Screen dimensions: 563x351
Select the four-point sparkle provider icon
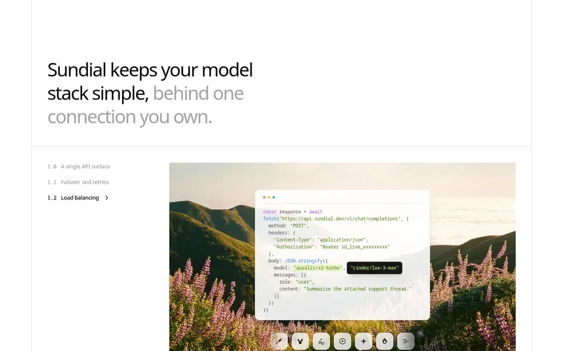(x=364, y=341)
